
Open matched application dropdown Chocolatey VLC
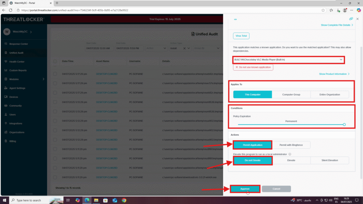tap(289, 59)
